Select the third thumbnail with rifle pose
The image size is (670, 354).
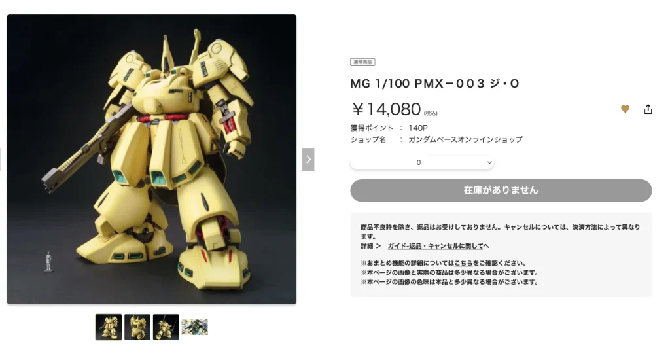166,327
